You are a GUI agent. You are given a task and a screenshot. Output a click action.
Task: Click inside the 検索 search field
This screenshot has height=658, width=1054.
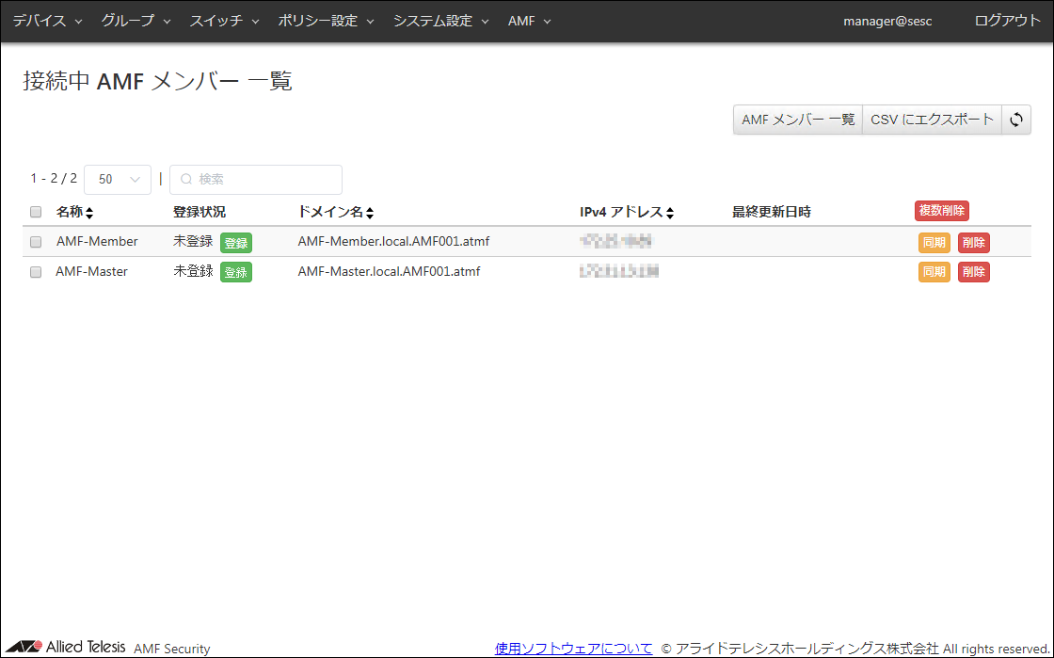[x=263, y=179]
